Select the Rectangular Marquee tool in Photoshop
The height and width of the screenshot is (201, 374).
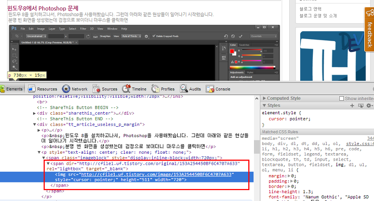pos(15,56)
